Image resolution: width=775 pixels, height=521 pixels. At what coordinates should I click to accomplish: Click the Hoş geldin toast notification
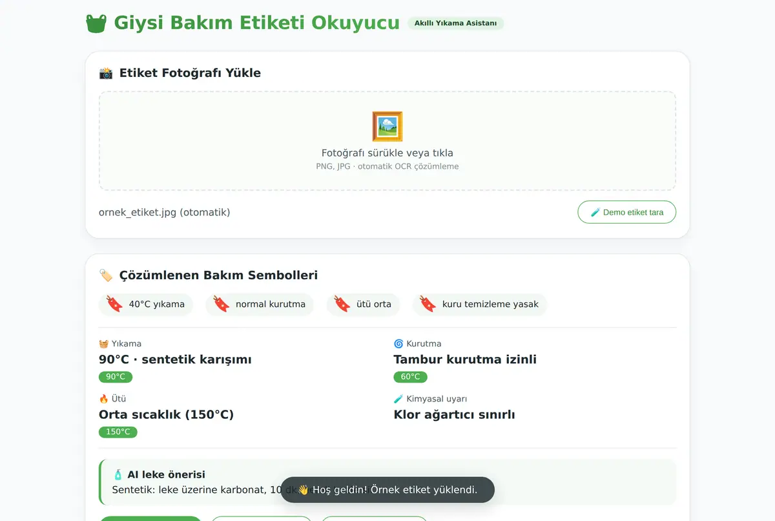tap(387, 490)
